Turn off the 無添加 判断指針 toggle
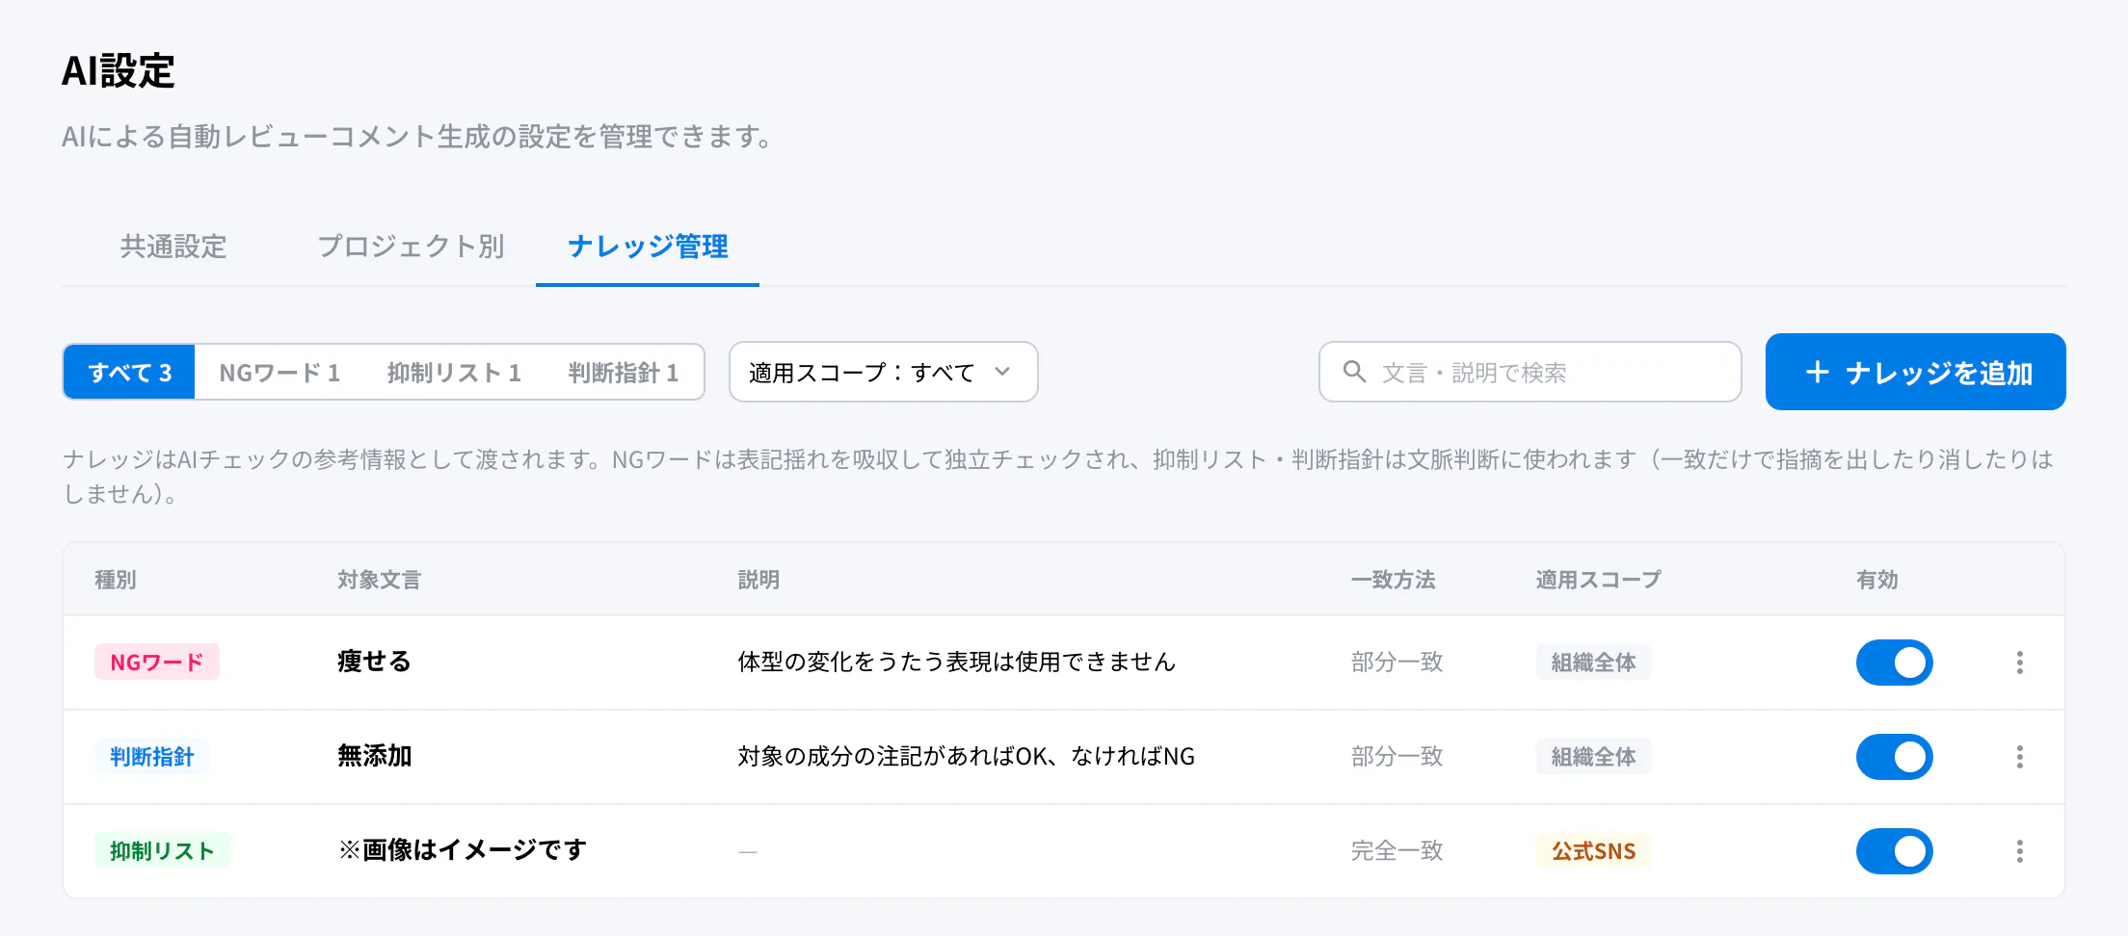2128x936 pixels. (1894, 757)
